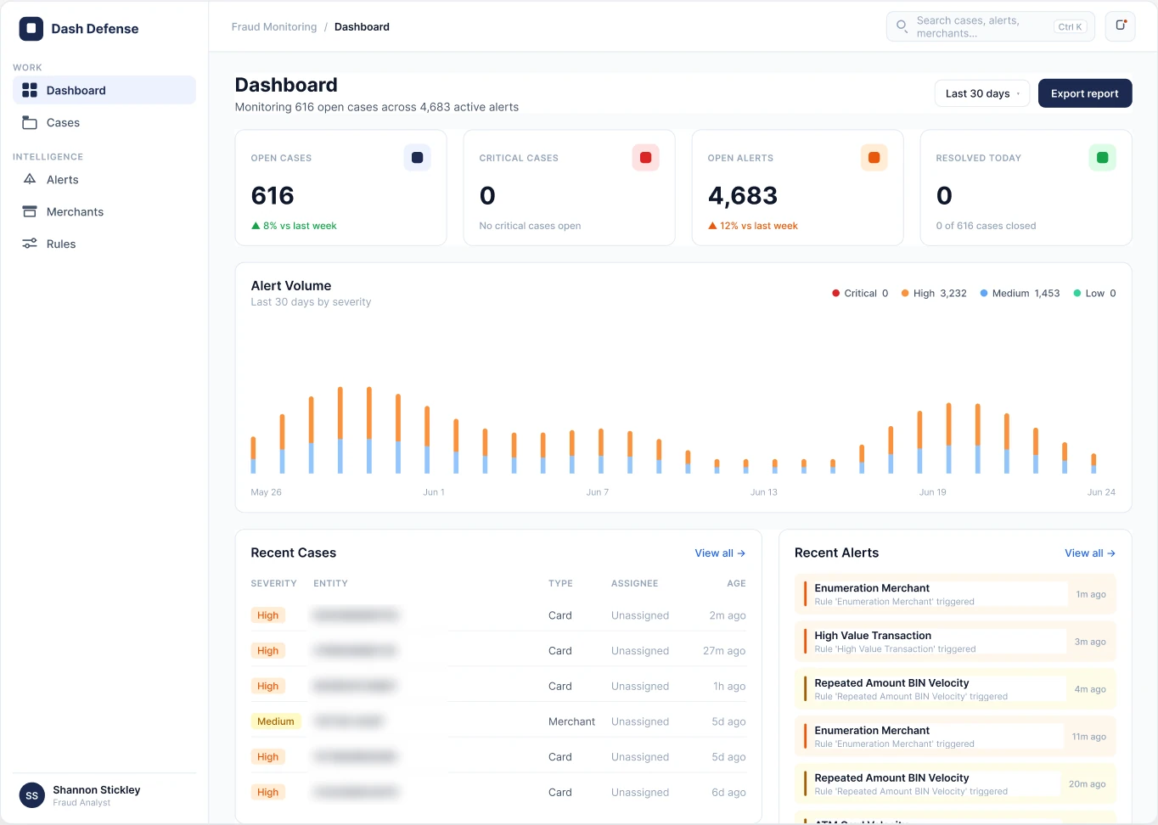This screenshot has width=1158, height=825.
Task: Open the High Value Transaction alert
Action: (x=955, y=642)
